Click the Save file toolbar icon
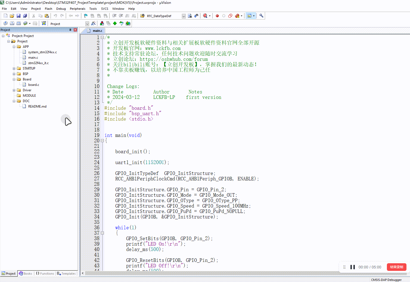The height and width of the screenshot is (282, 410). (x=18, y=16)
